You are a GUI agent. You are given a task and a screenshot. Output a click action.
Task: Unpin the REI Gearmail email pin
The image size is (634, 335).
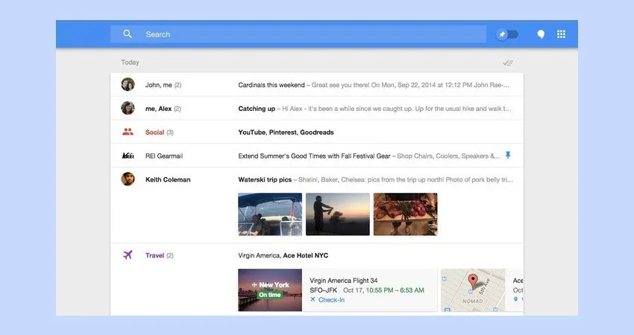(508, 155)
